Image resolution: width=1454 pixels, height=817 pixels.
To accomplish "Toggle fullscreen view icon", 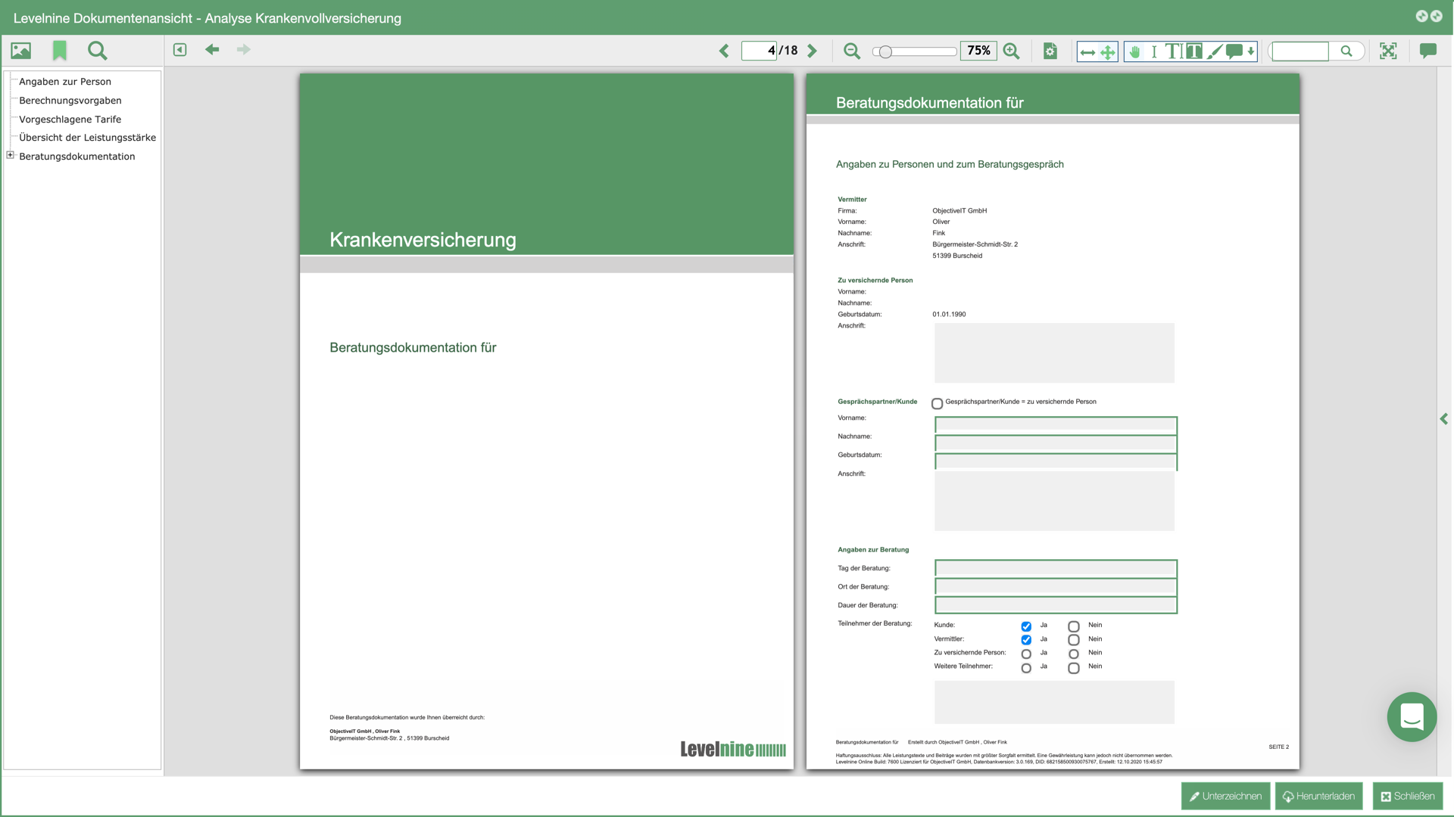I will click(1388, 51).
